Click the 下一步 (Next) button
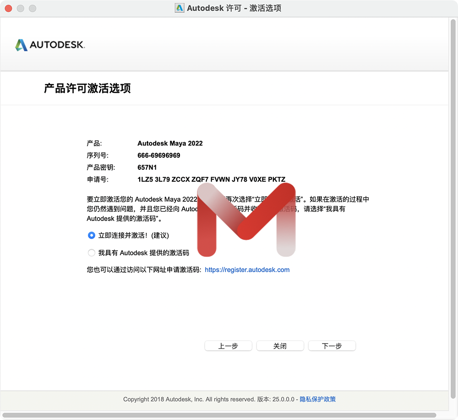The image size is (458, 420). point(332,346)
